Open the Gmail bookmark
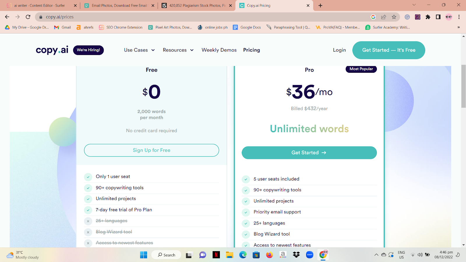The height and width of the screenshot is (262, 466). tap(62, 27)
